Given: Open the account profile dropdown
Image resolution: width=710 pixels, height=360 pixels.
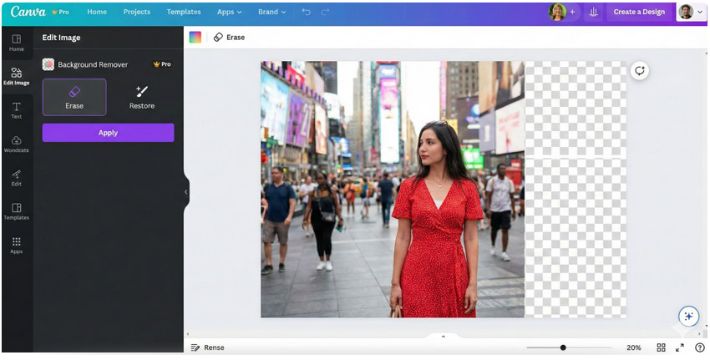Looking at the screenshot, I should 690,12.
